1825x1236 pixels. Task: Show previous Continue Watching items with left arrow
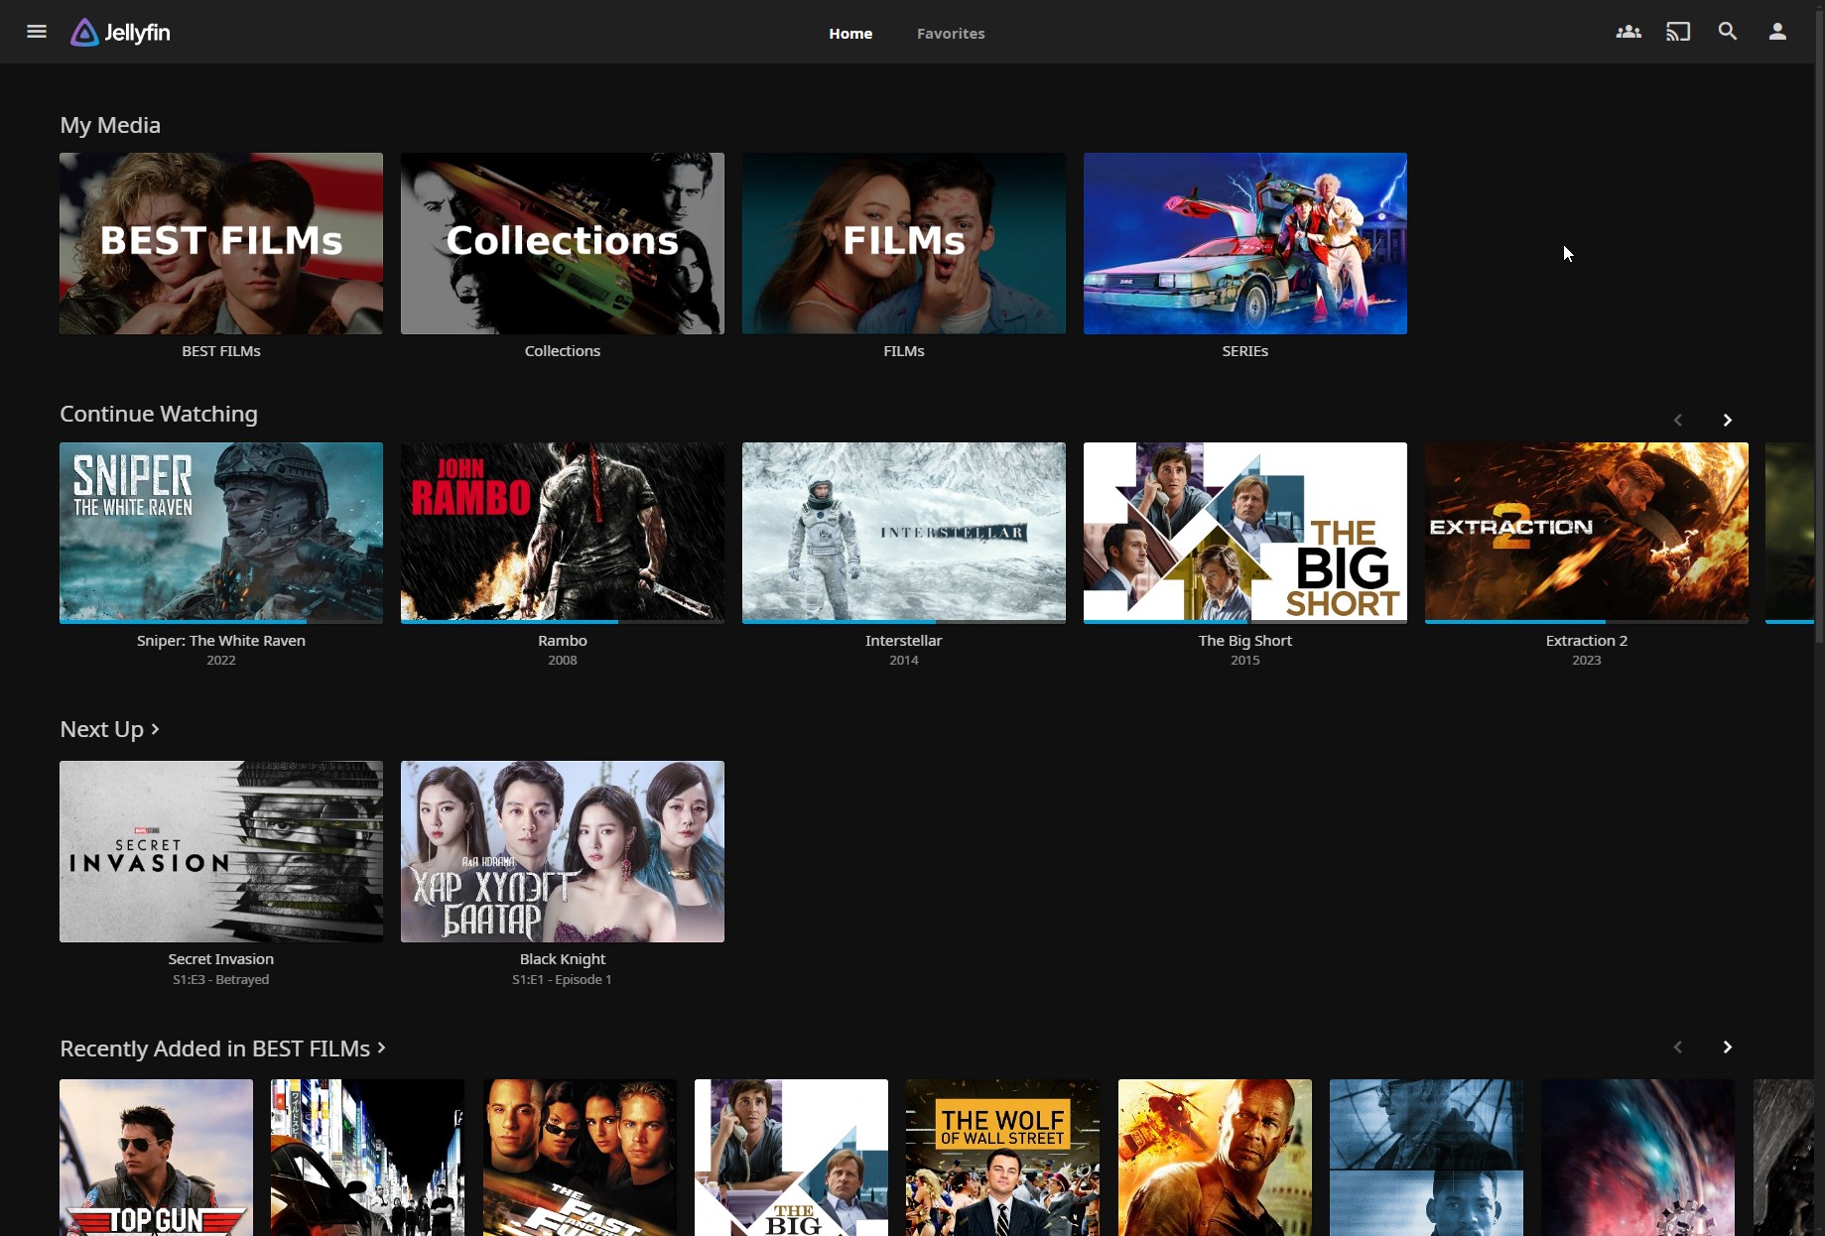point(1678,421)
